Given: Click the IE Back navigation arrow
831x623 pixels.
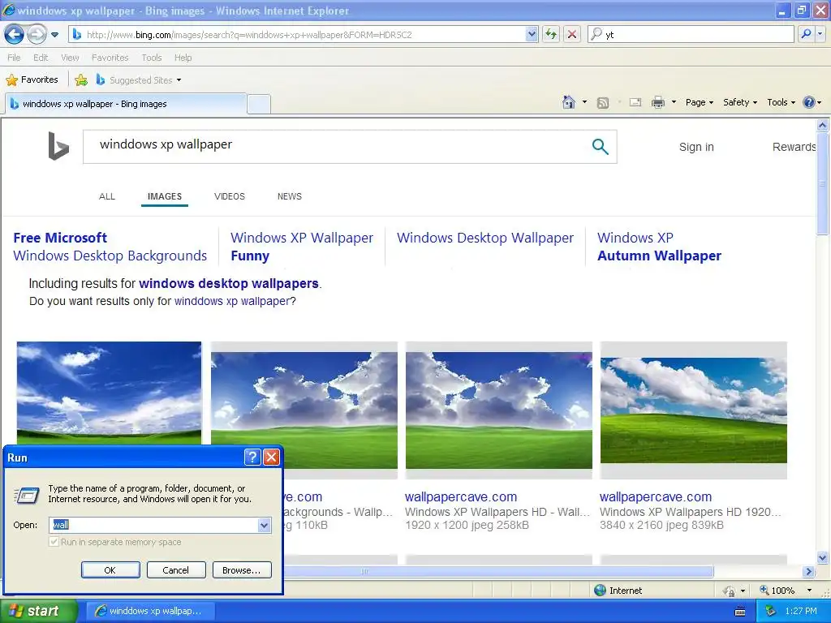Looking at the screenshot, I should [x=15, y=35].
